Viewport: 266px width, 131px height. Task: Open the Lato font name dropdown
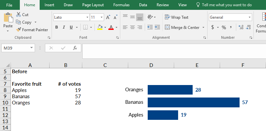pos(87,17)
